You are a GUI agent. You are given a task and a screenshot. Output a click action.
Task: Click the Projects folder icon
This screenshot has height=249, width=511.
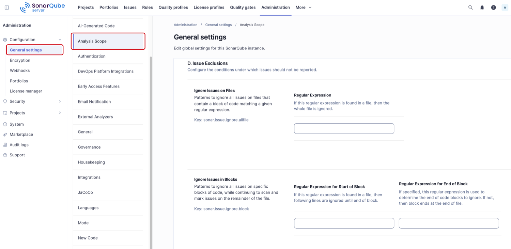click(5, 113)
